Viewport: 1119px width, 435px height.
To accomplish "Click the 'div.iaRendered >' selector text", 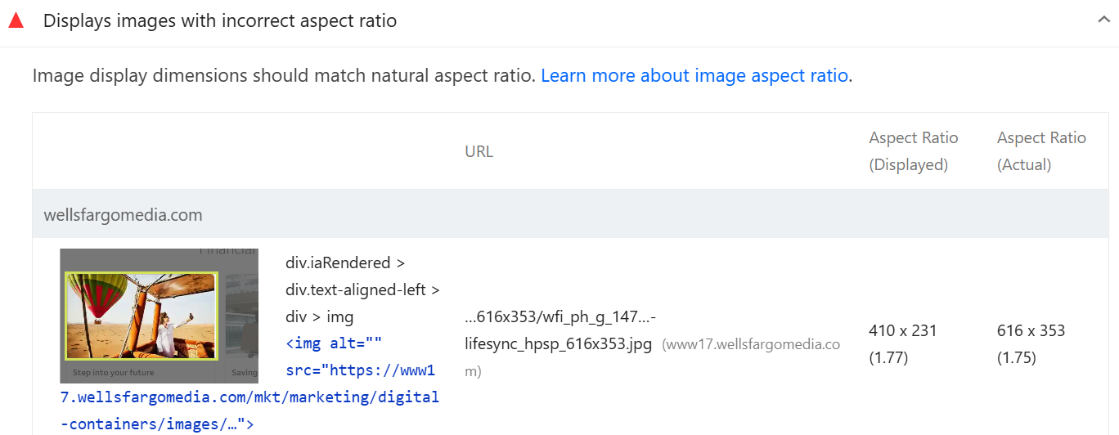I will click(344, 263).
